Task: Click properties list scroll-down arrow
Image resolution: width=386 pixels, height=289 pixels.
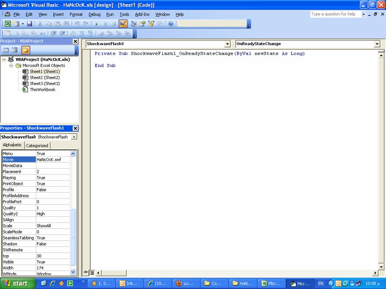Action: [73, 272]
